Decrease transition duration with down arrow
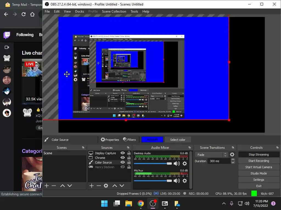 tap(233, 162)
